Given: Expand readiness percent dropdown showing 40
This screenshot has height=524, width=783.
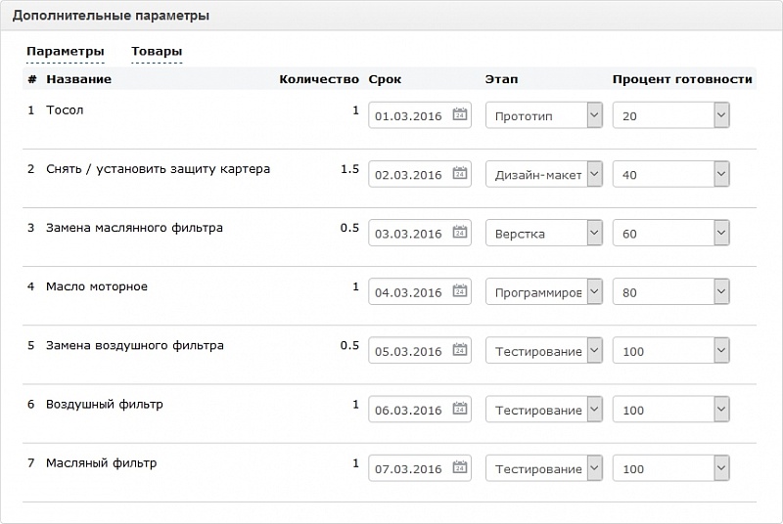Looking at the screenshot, I should (721, 174).
